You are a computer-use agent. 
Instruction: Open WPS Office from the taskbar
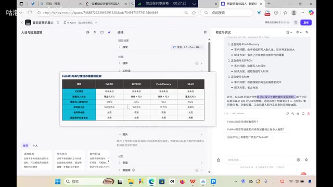(193, 181)
